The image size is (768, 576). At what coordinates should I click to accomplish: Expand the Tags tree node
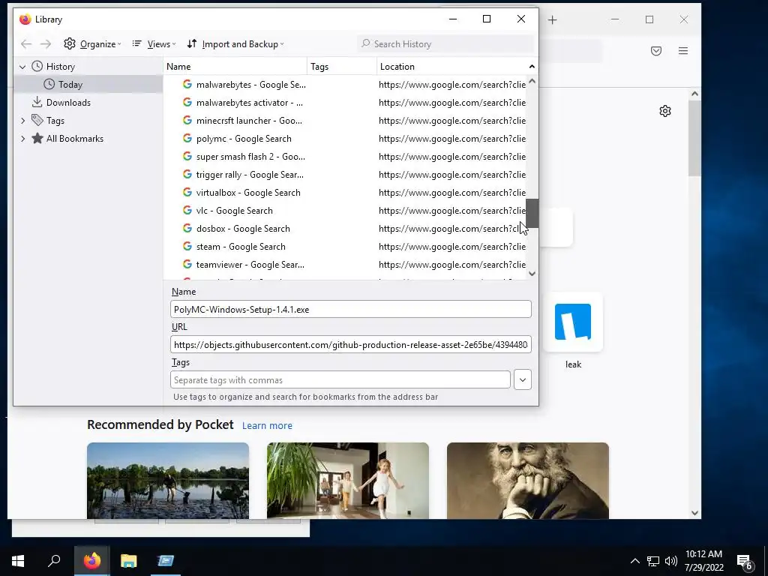coord(22,121)
